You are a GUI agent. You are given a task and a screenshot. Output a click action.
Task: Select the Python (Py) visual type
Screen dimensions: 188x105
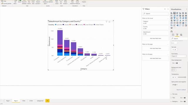point(172,25)
